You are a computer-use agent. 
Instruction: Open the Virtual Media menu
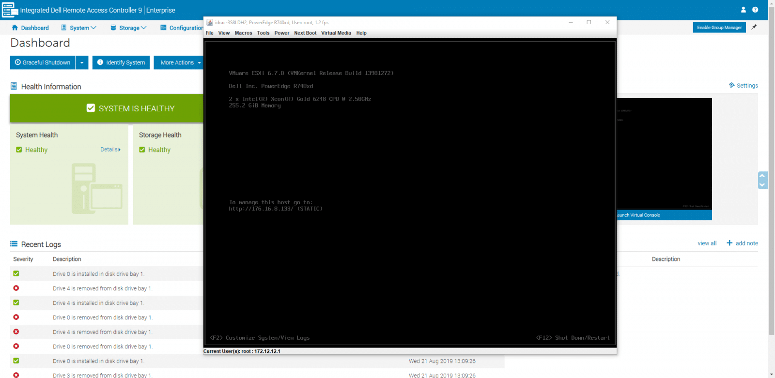click(x=336, y=33)
